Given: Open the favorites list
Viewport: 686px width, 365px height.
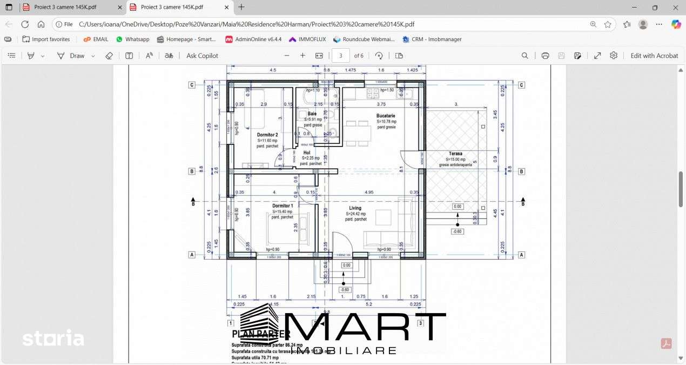Looking at the screenshot, I should 627,24.
